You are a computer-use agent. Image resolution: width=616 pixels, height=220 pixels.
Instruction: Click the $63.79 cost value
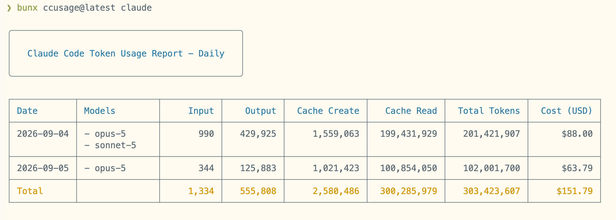pos(577,168)
